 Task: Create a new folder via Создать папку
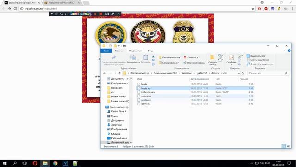click(x=212, y=60)
